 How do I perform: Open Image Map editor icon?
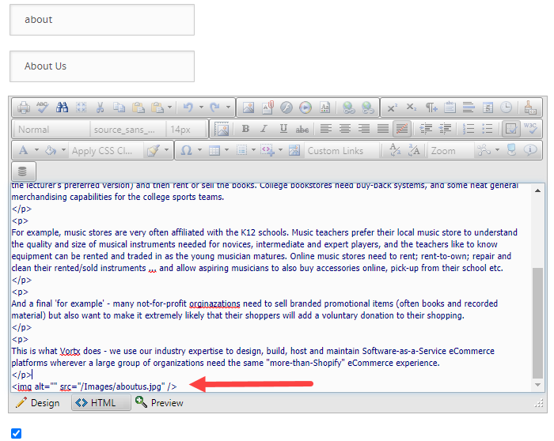tap(222, 129)
